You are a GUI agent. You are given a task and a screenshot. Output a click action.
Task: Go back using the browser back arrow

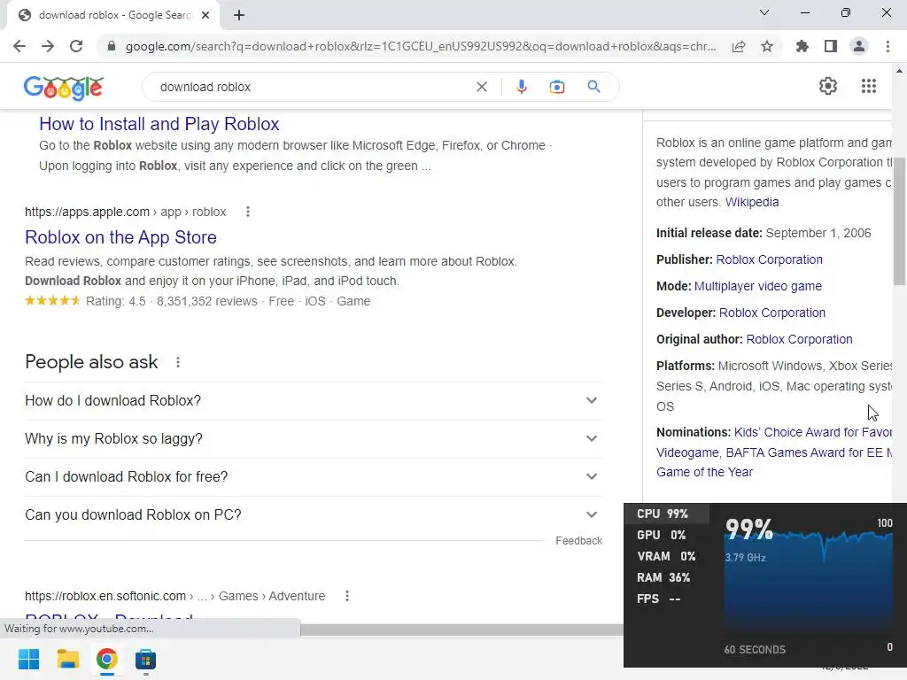[x=19, y=46]
